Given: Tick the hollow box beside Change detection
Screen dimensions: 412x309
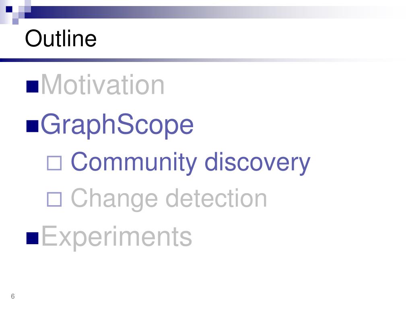Looking at the screenshot, I should click(x=54, y=199).
